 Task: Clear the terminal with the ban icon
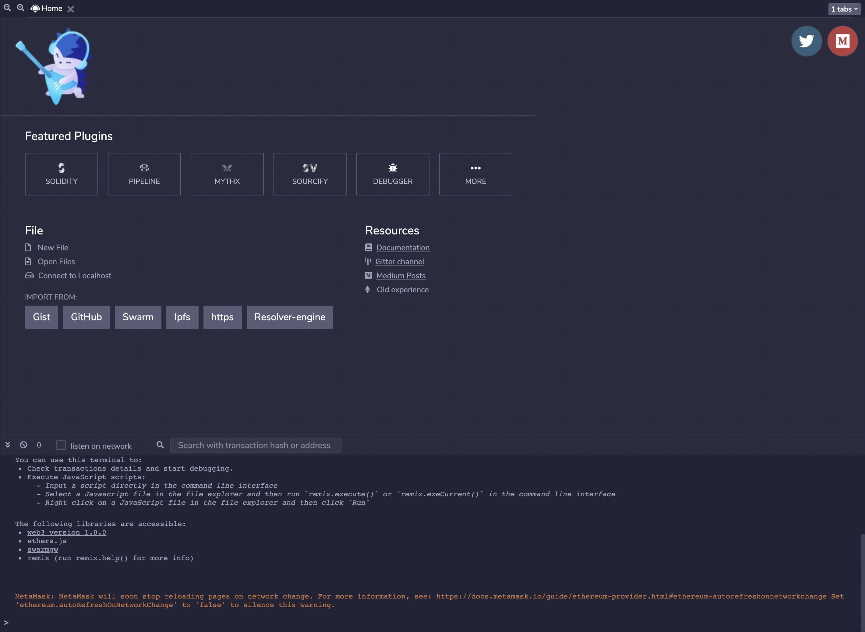pyautogui.click(x=23, y=444)
